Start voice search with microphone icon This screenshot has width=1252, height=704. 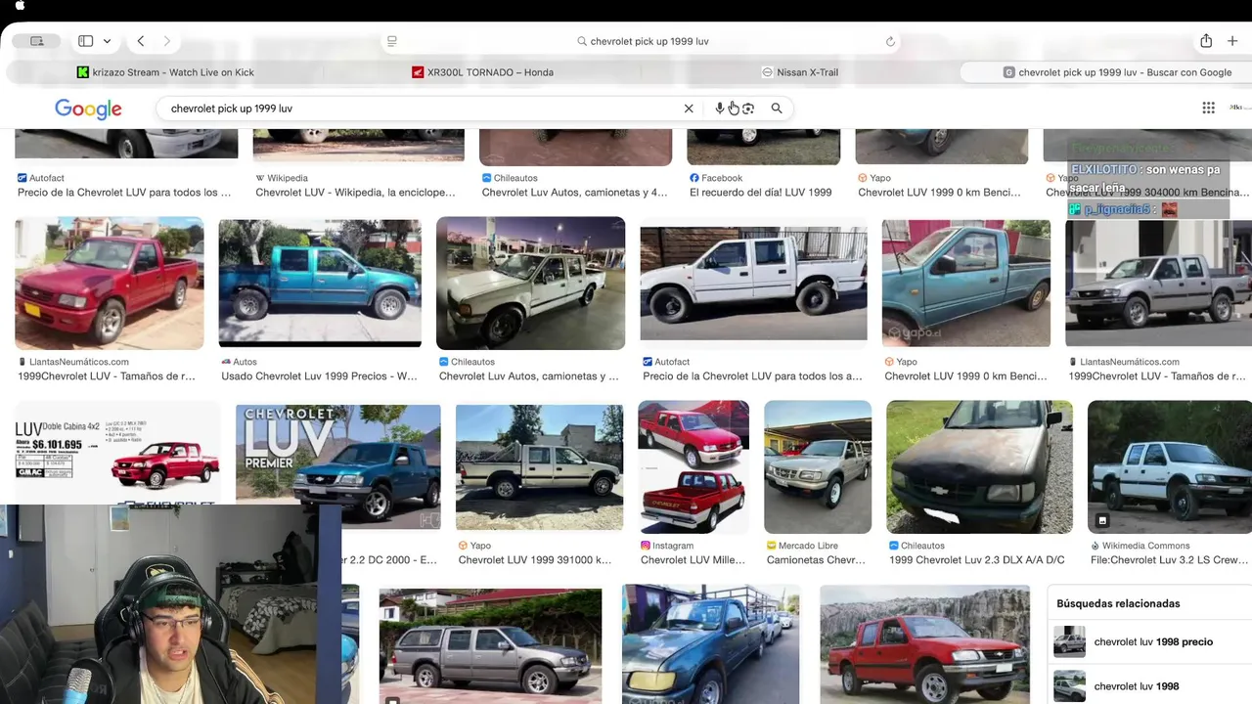click(x=720, y=109)
